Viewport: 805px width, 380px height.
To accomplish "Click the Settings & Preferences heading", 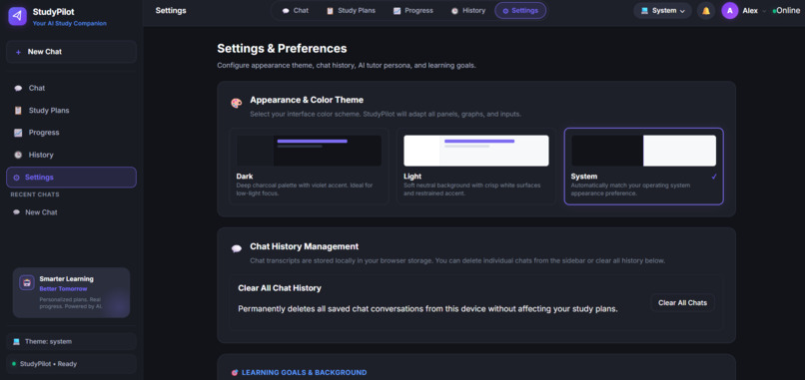I will [282, 49].
